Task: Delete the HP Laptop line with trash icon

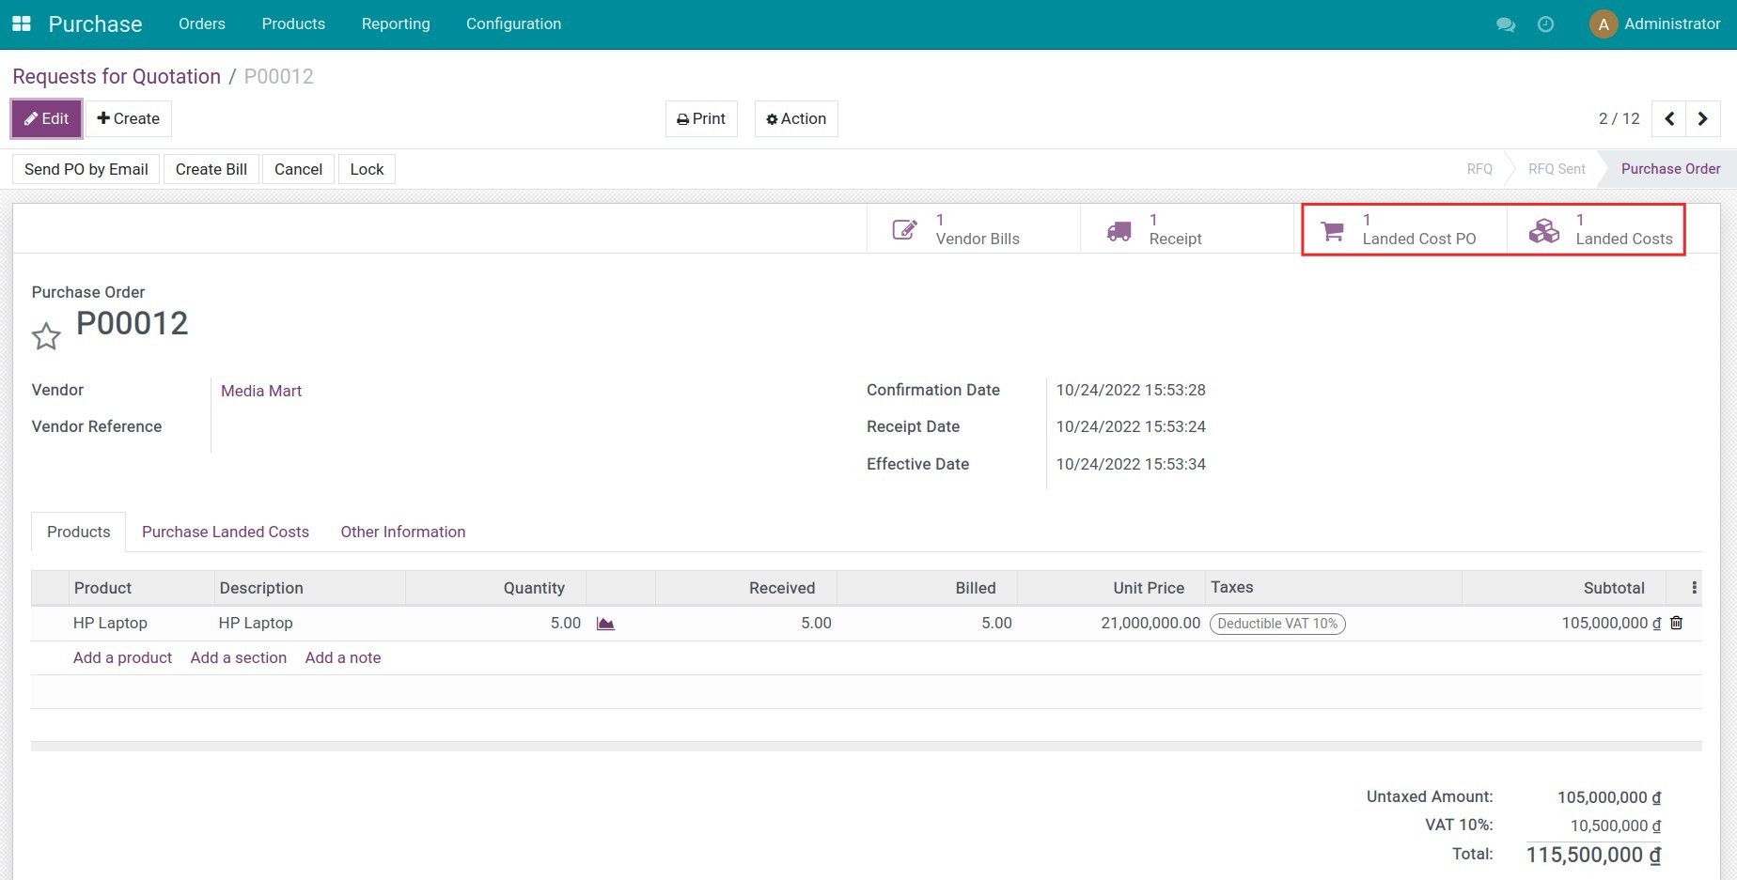Action: point(1676,623)
